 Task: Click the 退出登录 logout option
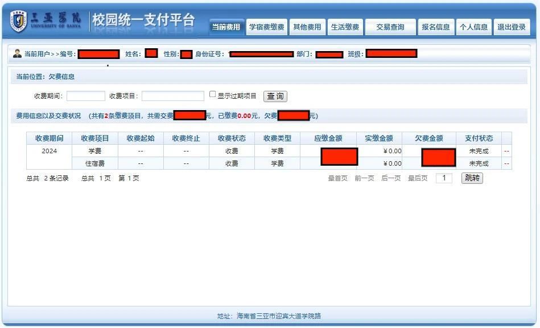(512, 26)
